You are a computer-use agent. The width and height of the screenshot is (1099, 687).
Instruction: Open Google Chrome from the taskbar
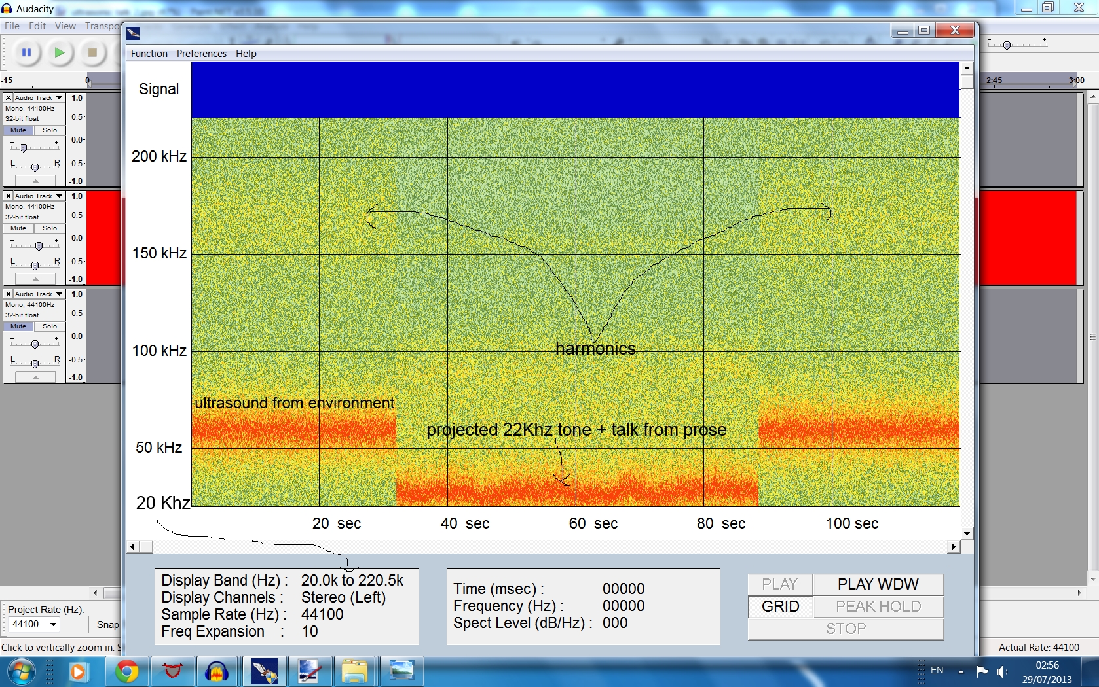[126, 671]
